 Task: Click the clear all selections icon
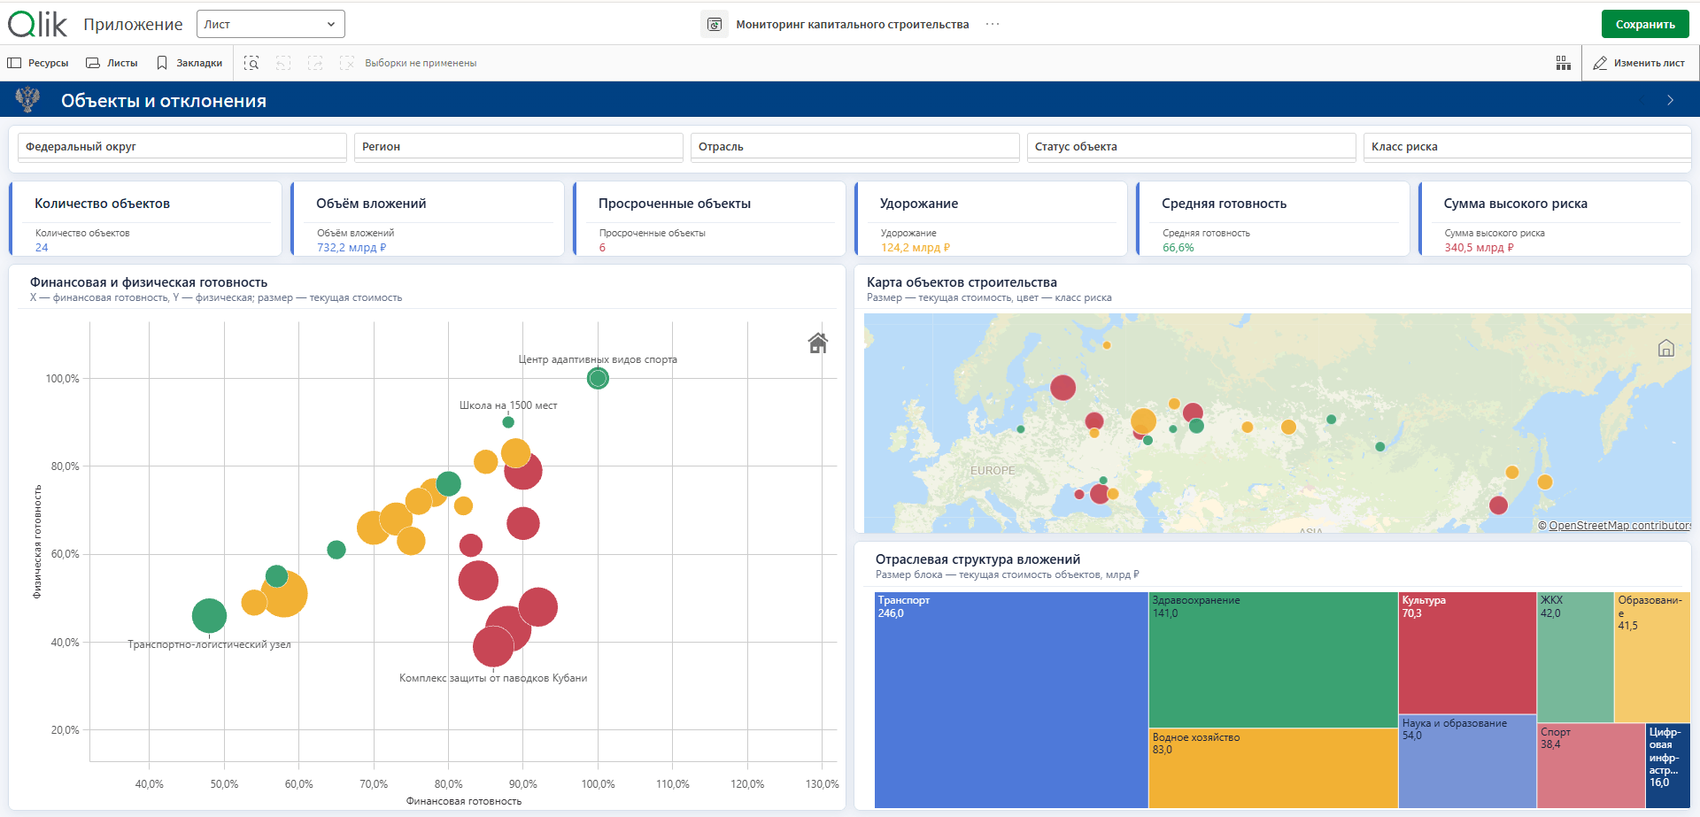(x=347, y=63)
